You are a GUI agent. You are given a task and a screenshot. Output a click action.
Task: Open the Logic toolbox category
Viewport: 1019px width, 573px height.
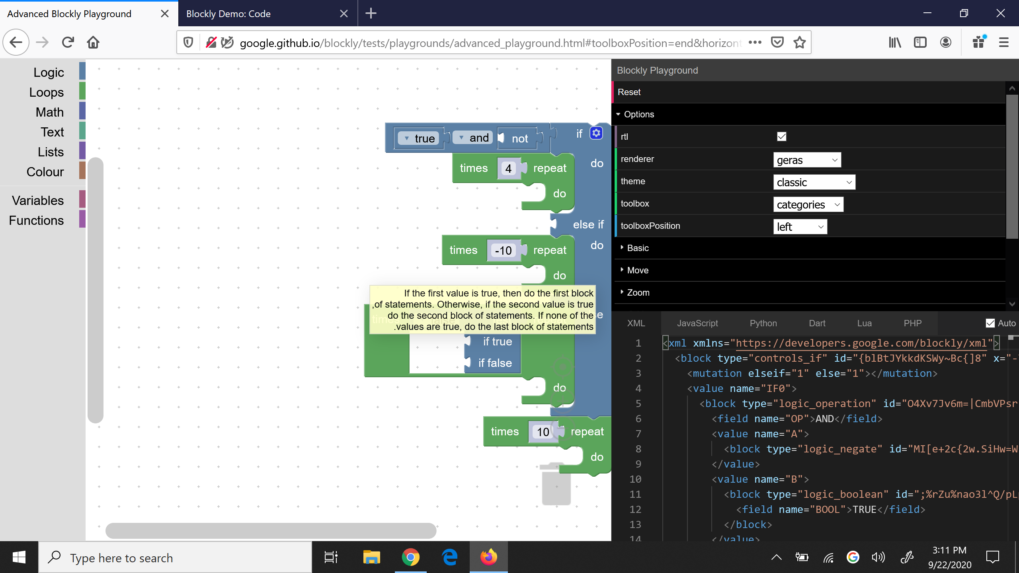click(49, 72)
